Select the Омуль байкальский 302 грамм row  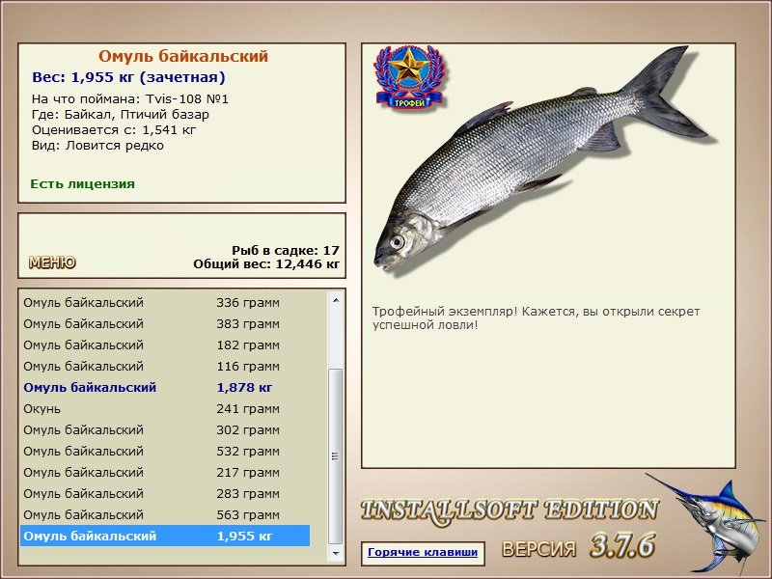click(x=165, y=429)
